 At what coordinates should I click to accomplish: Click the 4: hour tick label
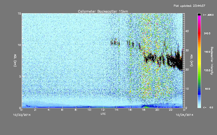pos(49,110)
